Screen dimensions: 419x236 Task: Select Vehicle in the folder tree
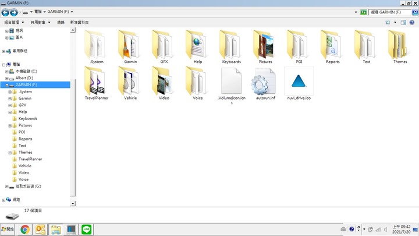25,165
